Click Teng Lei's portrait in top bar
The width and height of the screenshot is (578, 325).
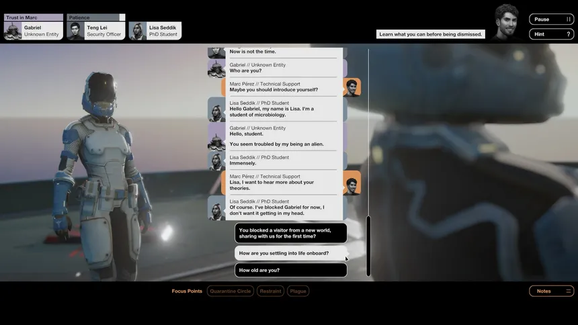tap(75, 31)
